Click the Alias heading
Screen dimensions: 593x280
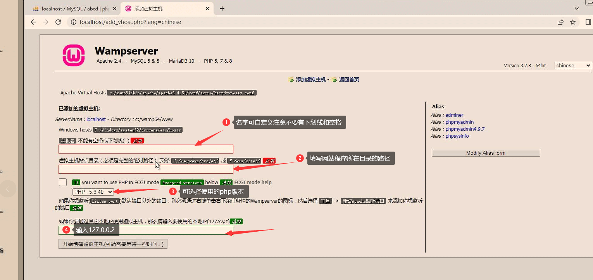(x=438, y=107)
